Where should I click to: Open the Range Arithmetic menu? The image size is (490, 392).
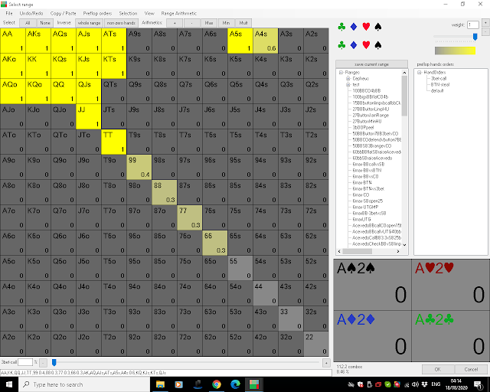tap(178, 14)
